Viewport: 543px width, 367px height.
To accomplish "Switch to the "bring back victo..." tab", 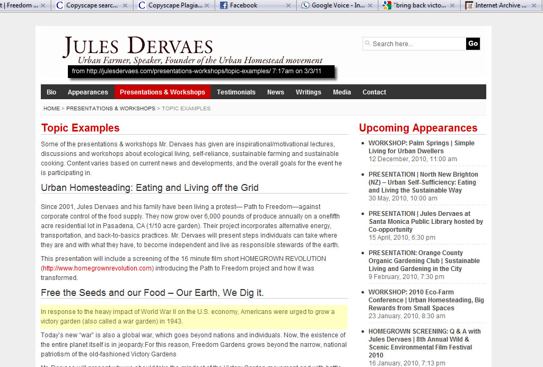I will click(x=419, y=5).
